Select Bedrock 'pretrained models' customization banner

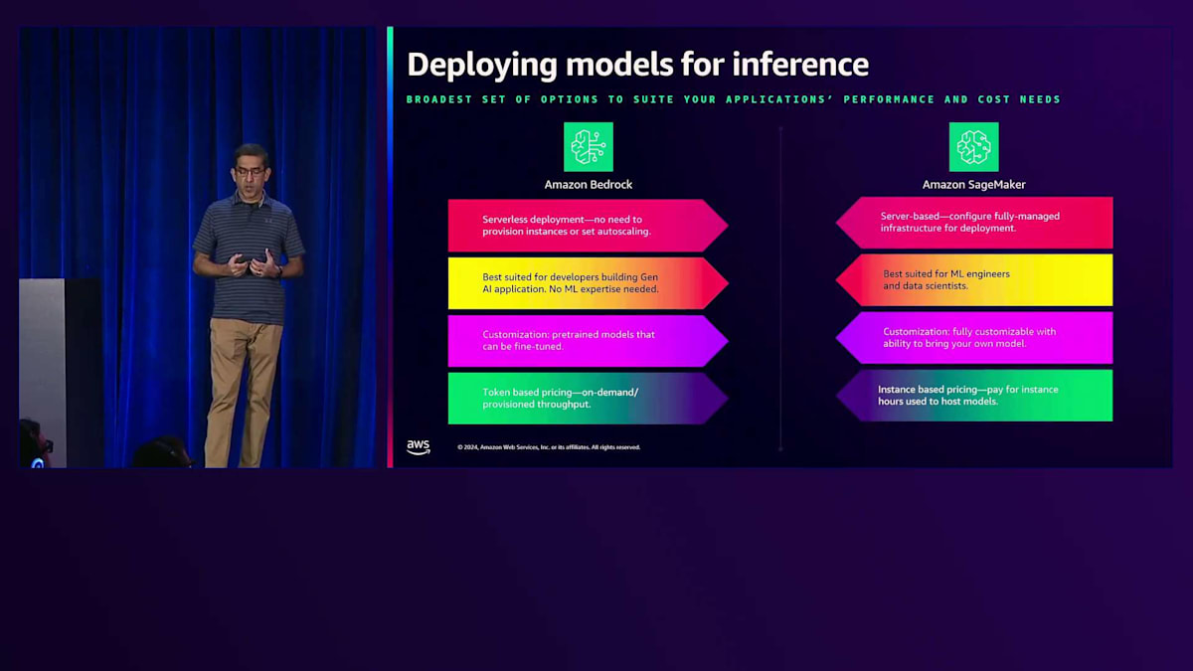tap(589, 341)
